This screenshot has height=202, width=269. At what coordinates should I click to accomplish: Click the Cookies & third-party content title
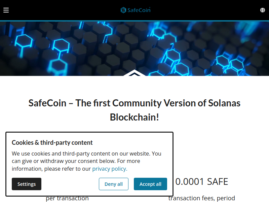click(x=52, y=142)
